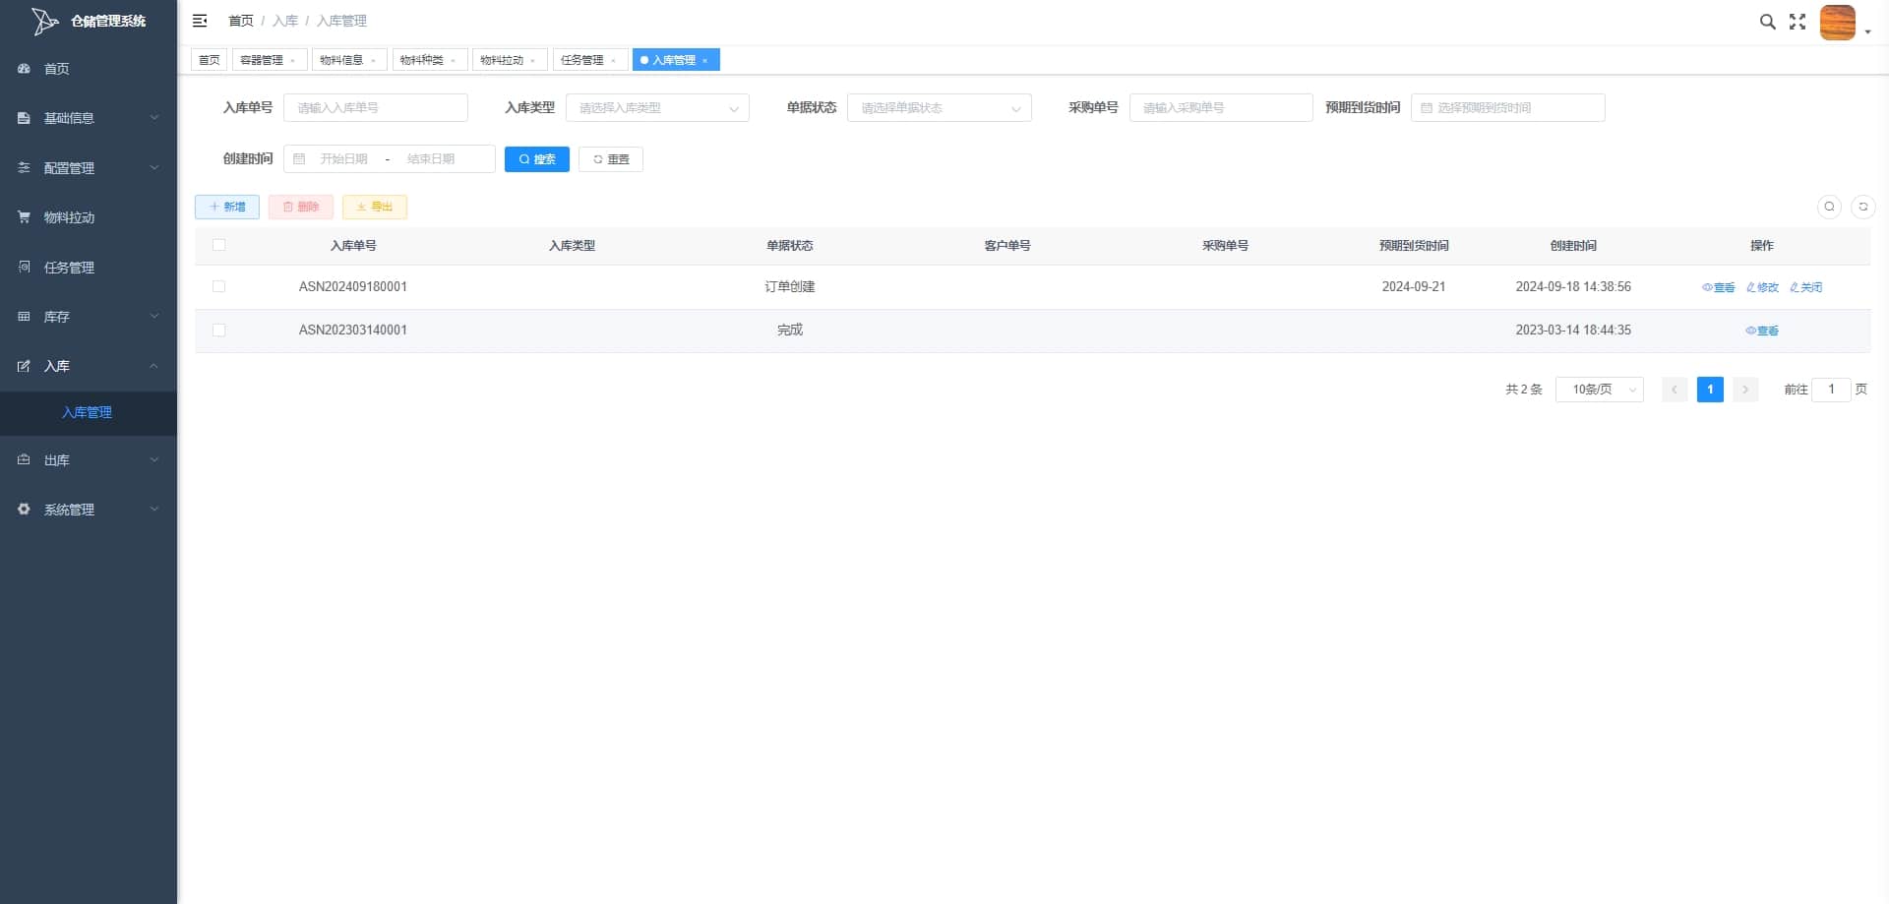Go to the next page arrow
This screenshot has height=904, width=1889.
point(1745,390)
